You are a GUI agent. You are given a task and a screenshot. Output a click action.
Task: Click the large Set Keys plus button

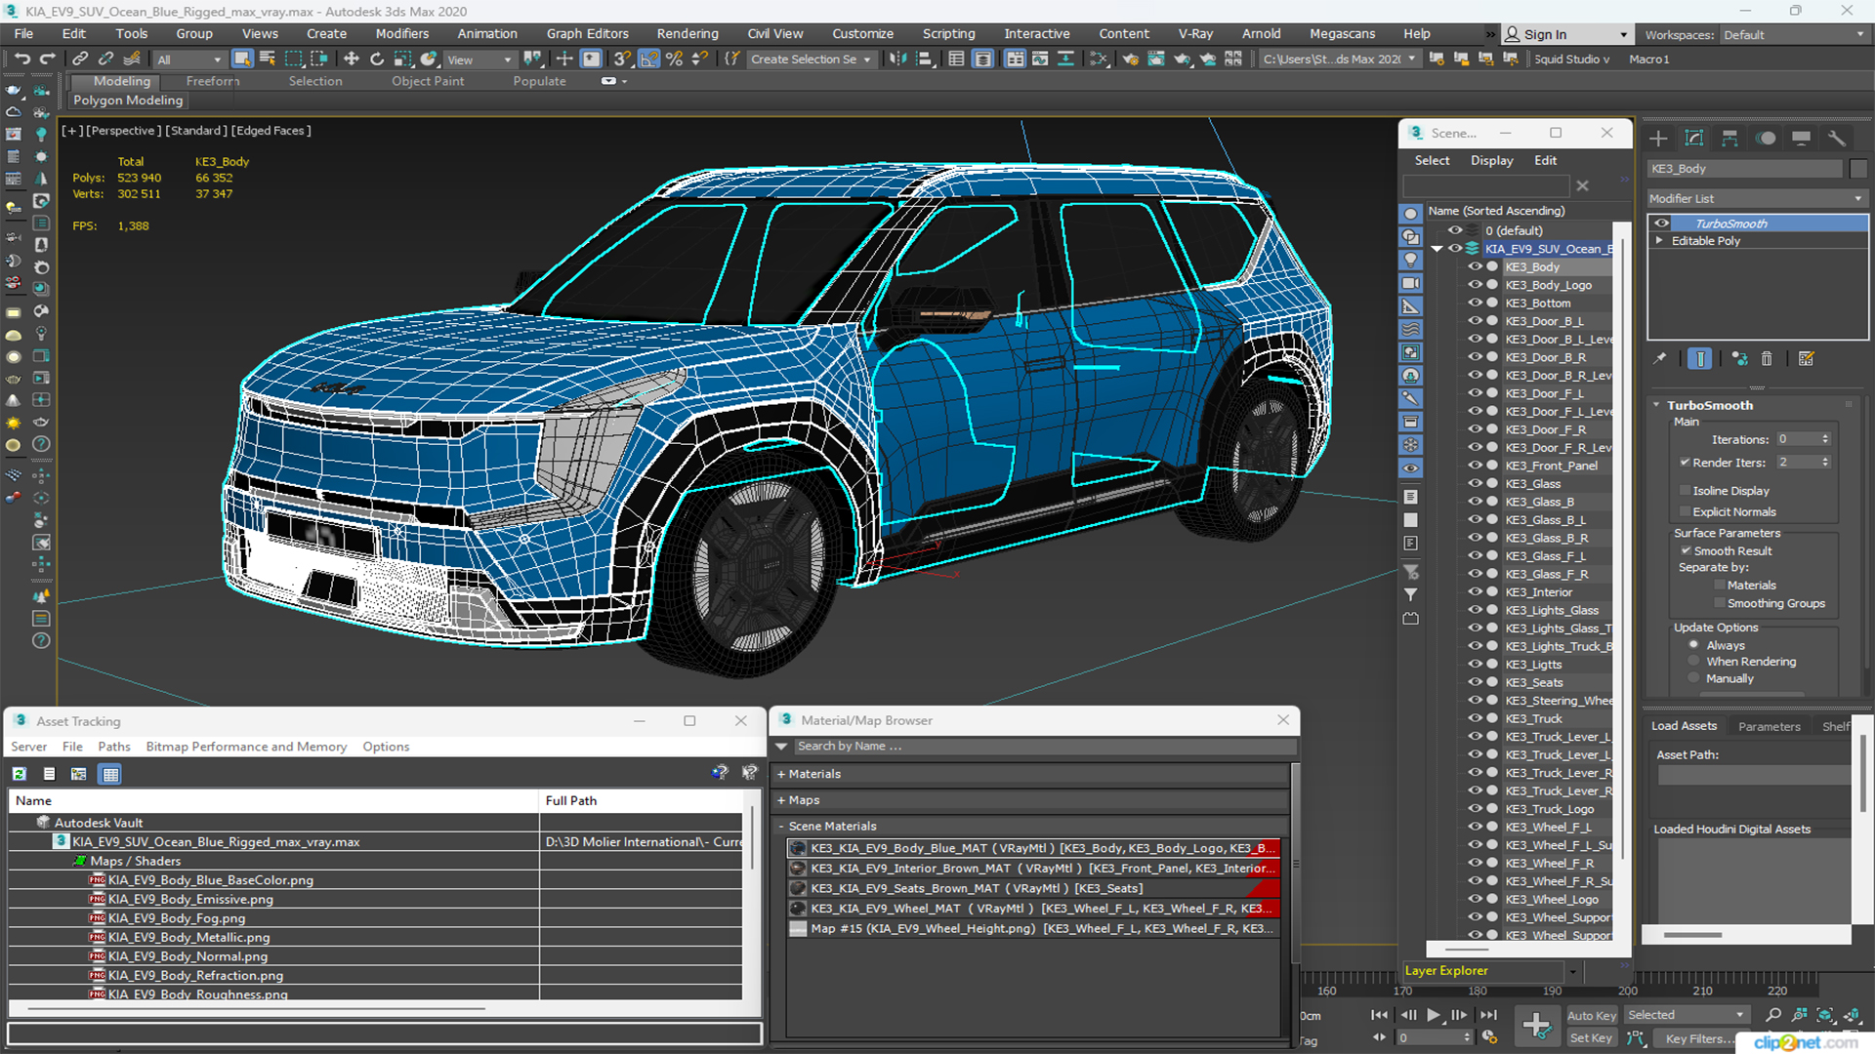tap(1536, 1026)
